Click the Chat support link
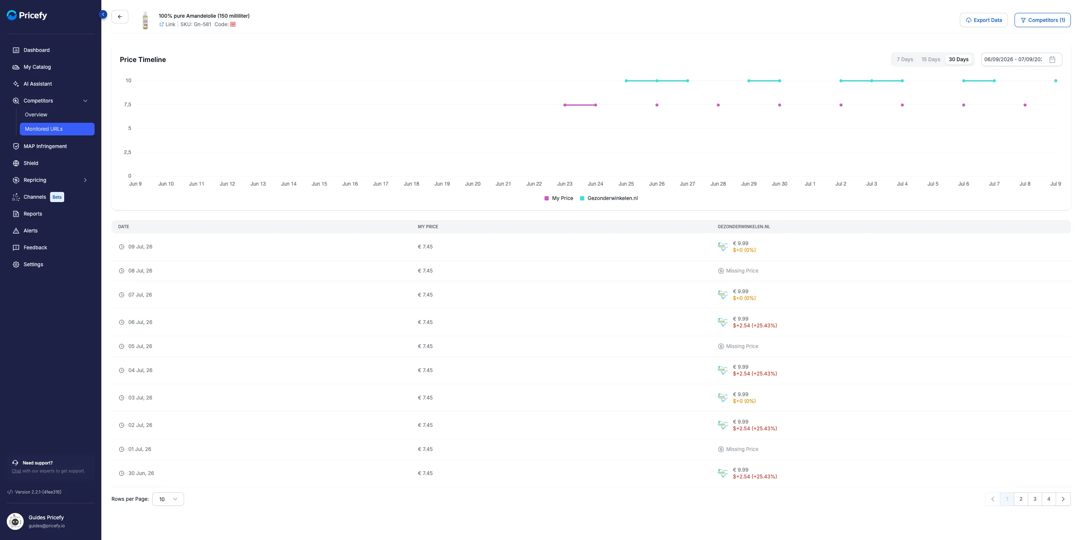 (16, 471)
